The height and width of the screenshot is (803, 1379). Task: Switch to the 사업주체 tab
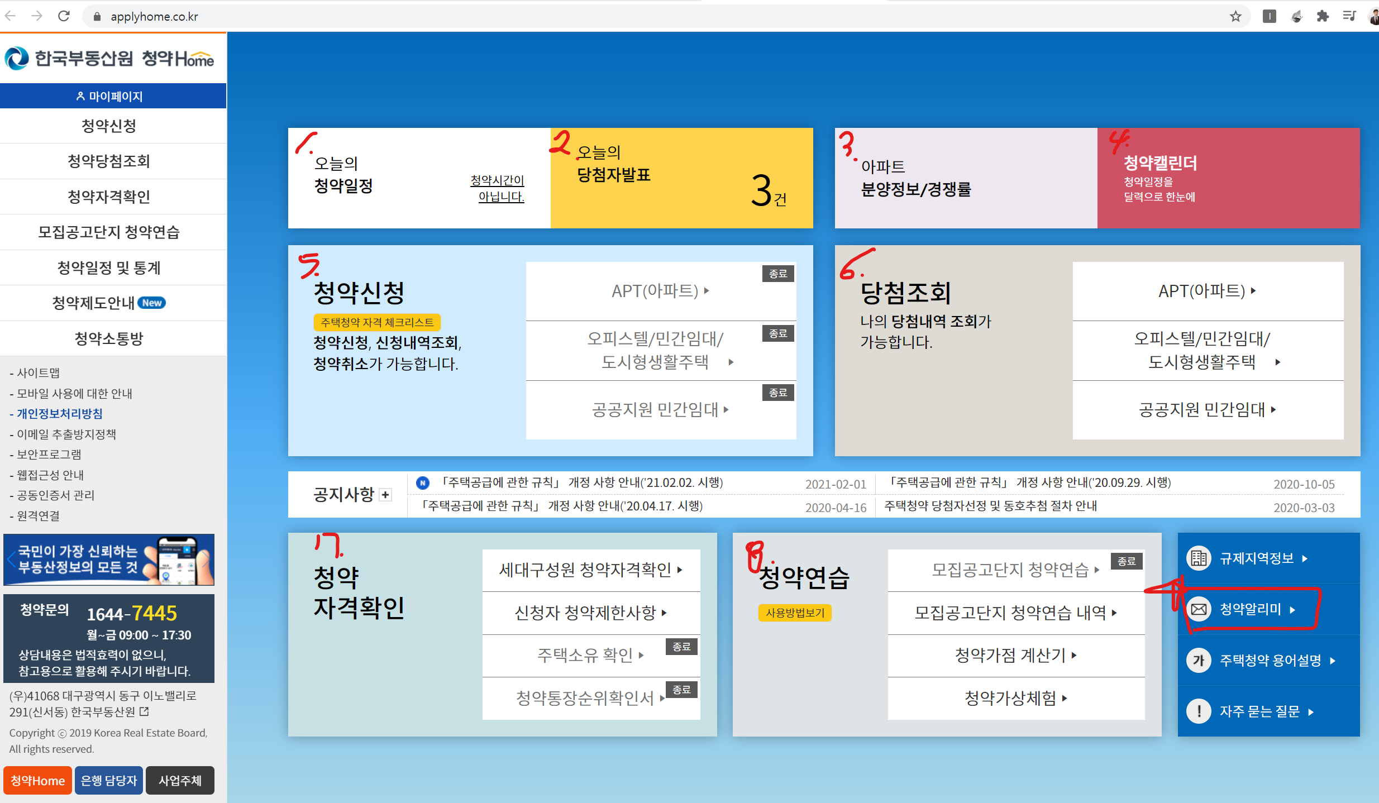coord(180,780)
